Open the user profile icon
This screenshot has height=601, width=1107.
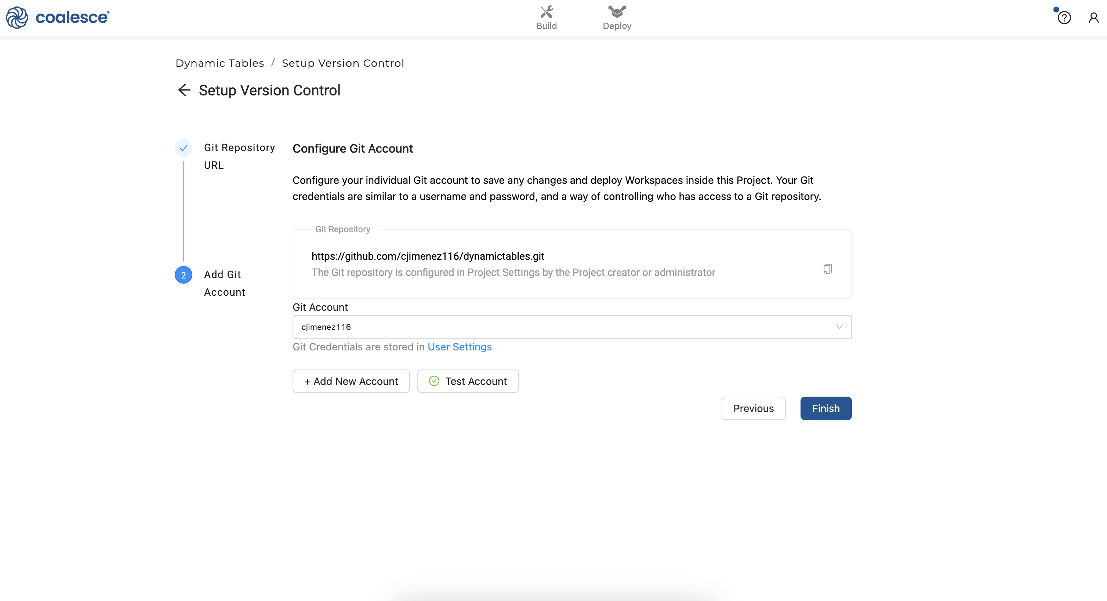tap(1093, 18)
